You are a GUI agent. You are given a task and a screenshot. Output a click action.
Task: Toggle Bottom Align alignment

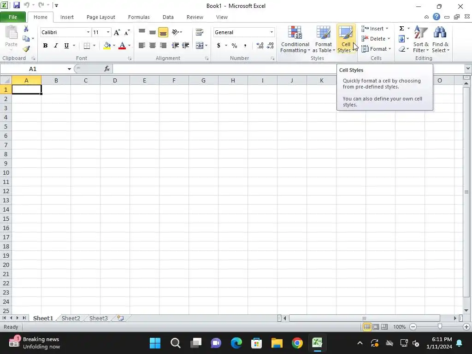click(x=163, y=32)
